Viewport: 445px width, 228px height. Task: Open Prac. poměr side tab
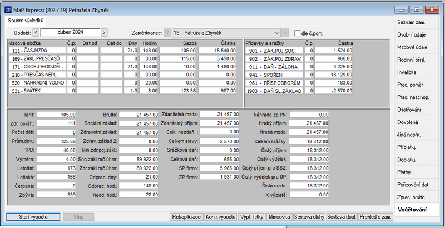tap(417, 85)
